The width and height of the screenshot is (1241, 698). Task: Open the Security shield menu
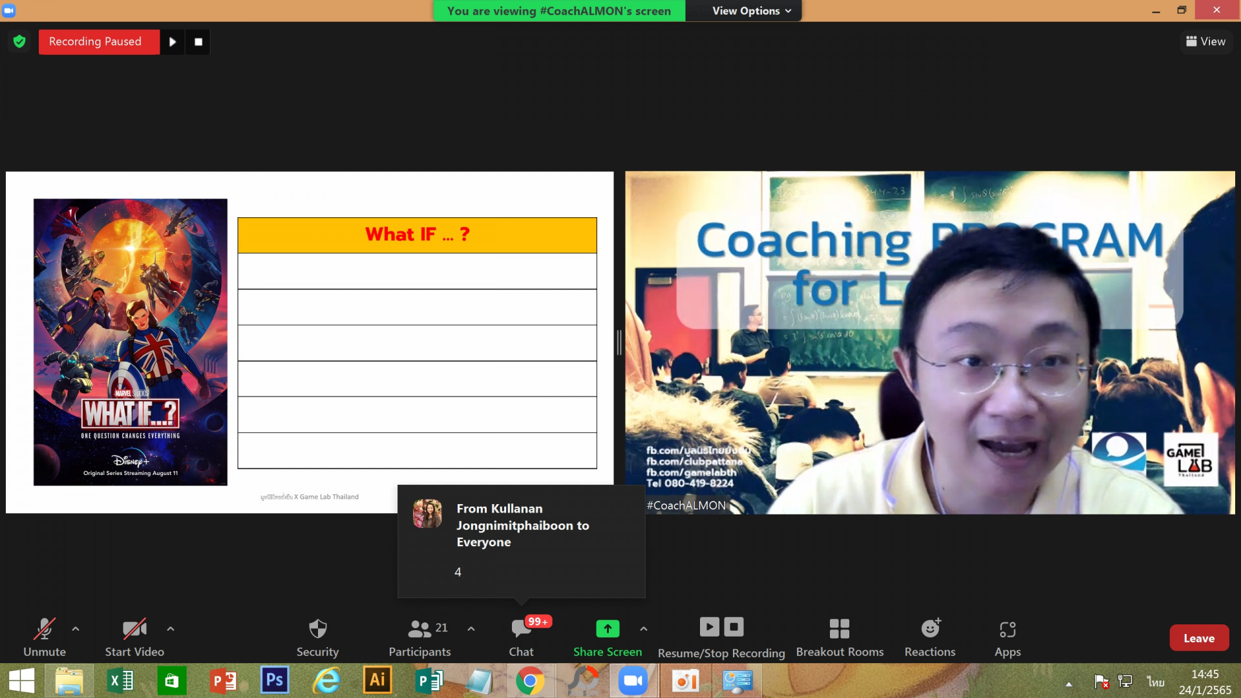point(317,637)
